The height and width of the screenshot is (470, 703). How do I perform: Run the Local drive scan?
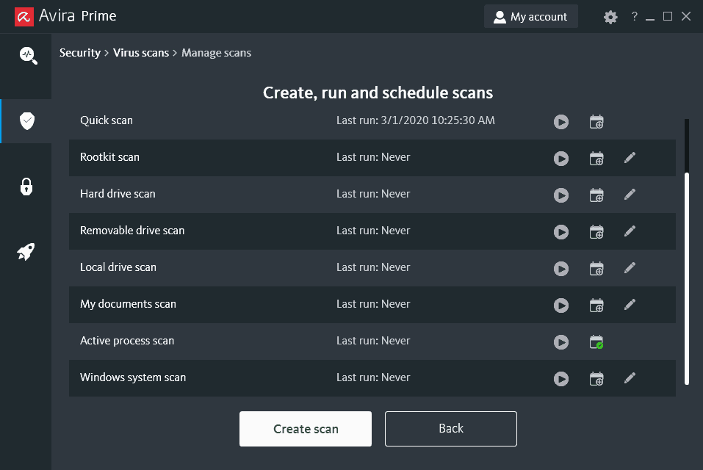(561, 268)
